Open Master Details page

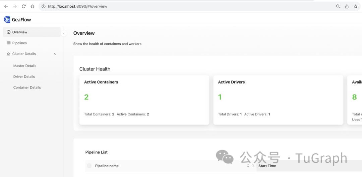point(25,66)
